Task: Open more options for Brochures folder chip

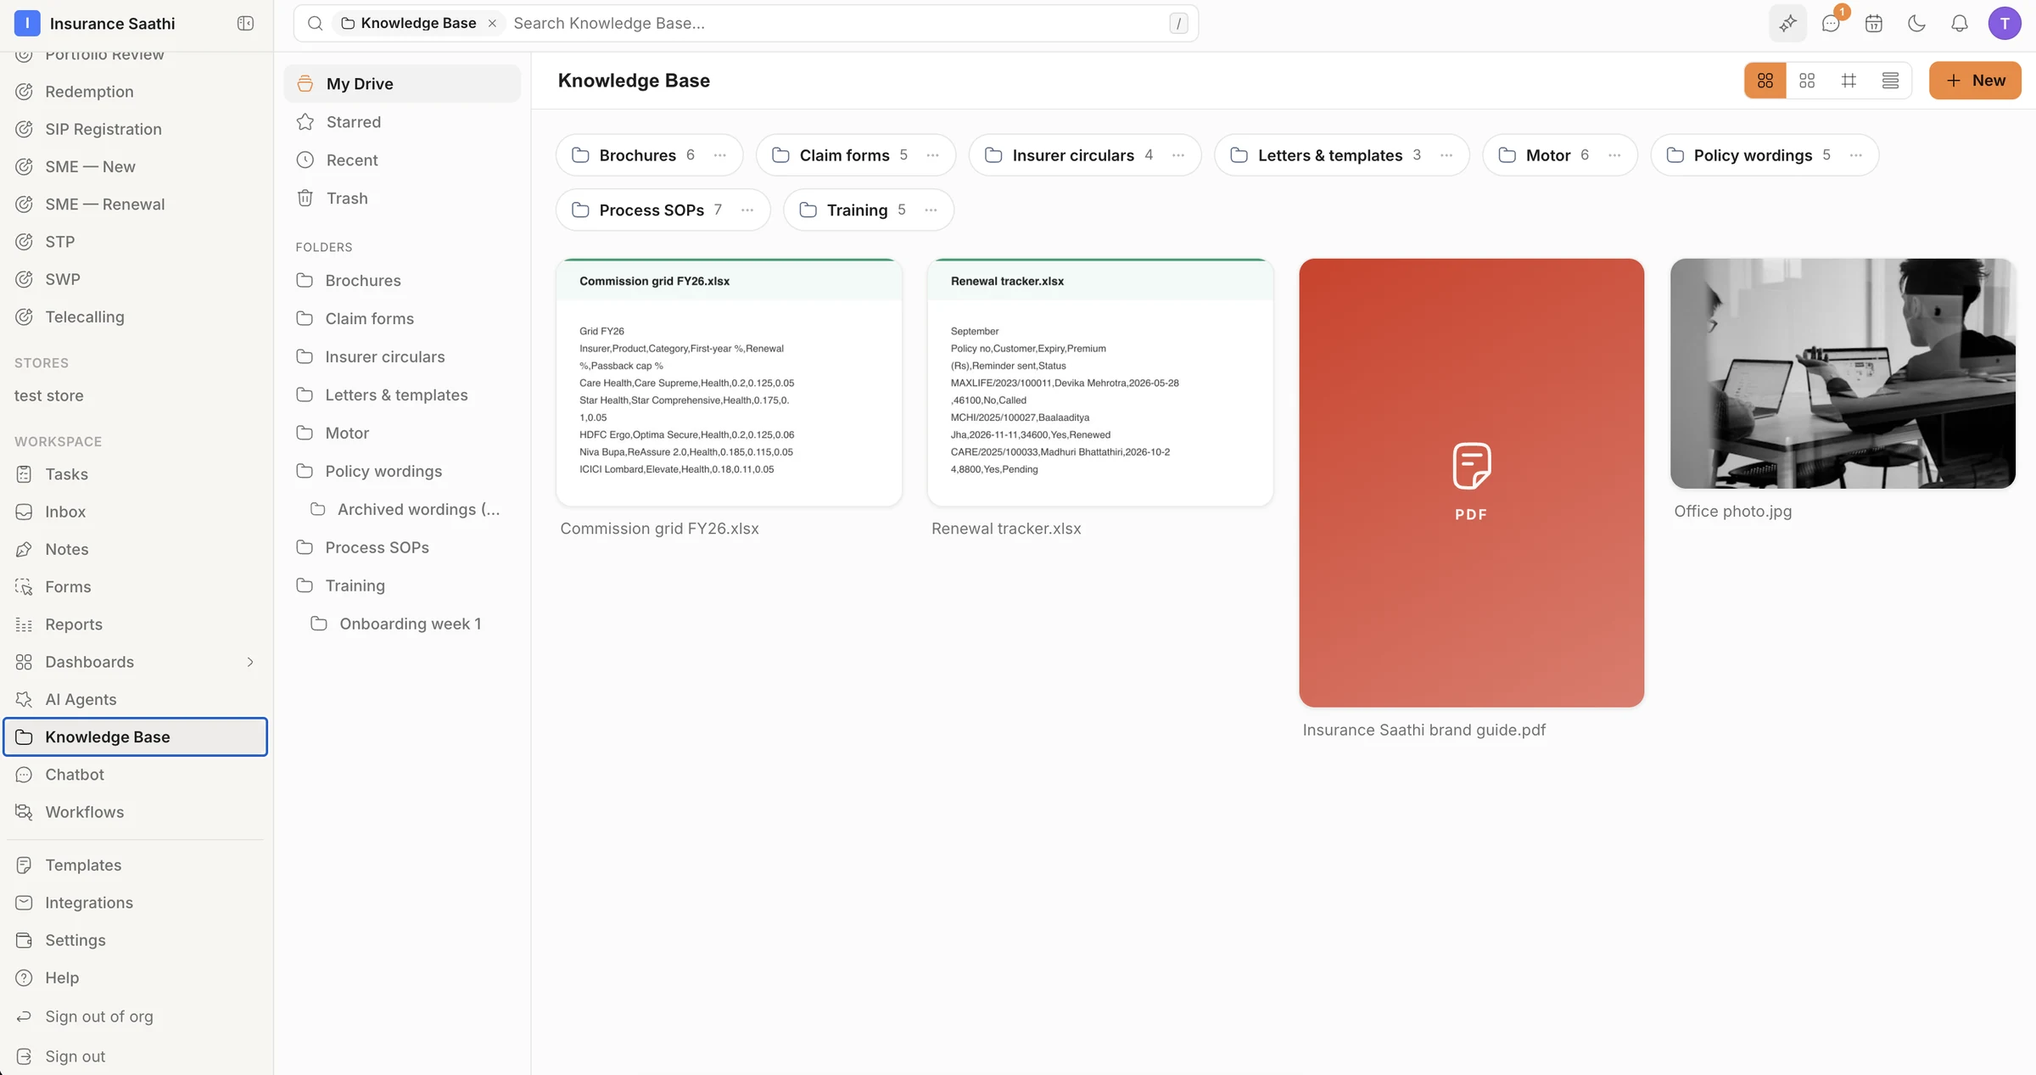Action: tap(720, 155)
